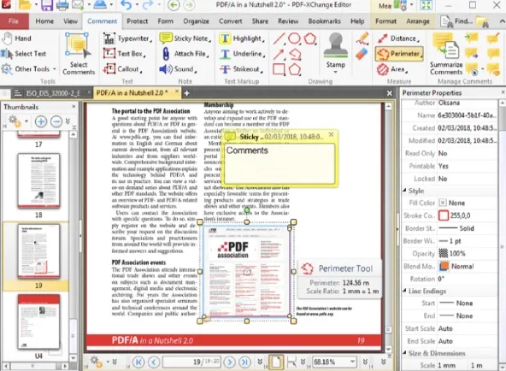506x371 pixels.
Task: Select page 18 thumbnail
Action: coord(38,180)
